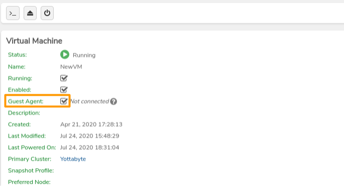Click the power button icon
This screenshot has width=344, height=186.
click(x=47, y=13)
